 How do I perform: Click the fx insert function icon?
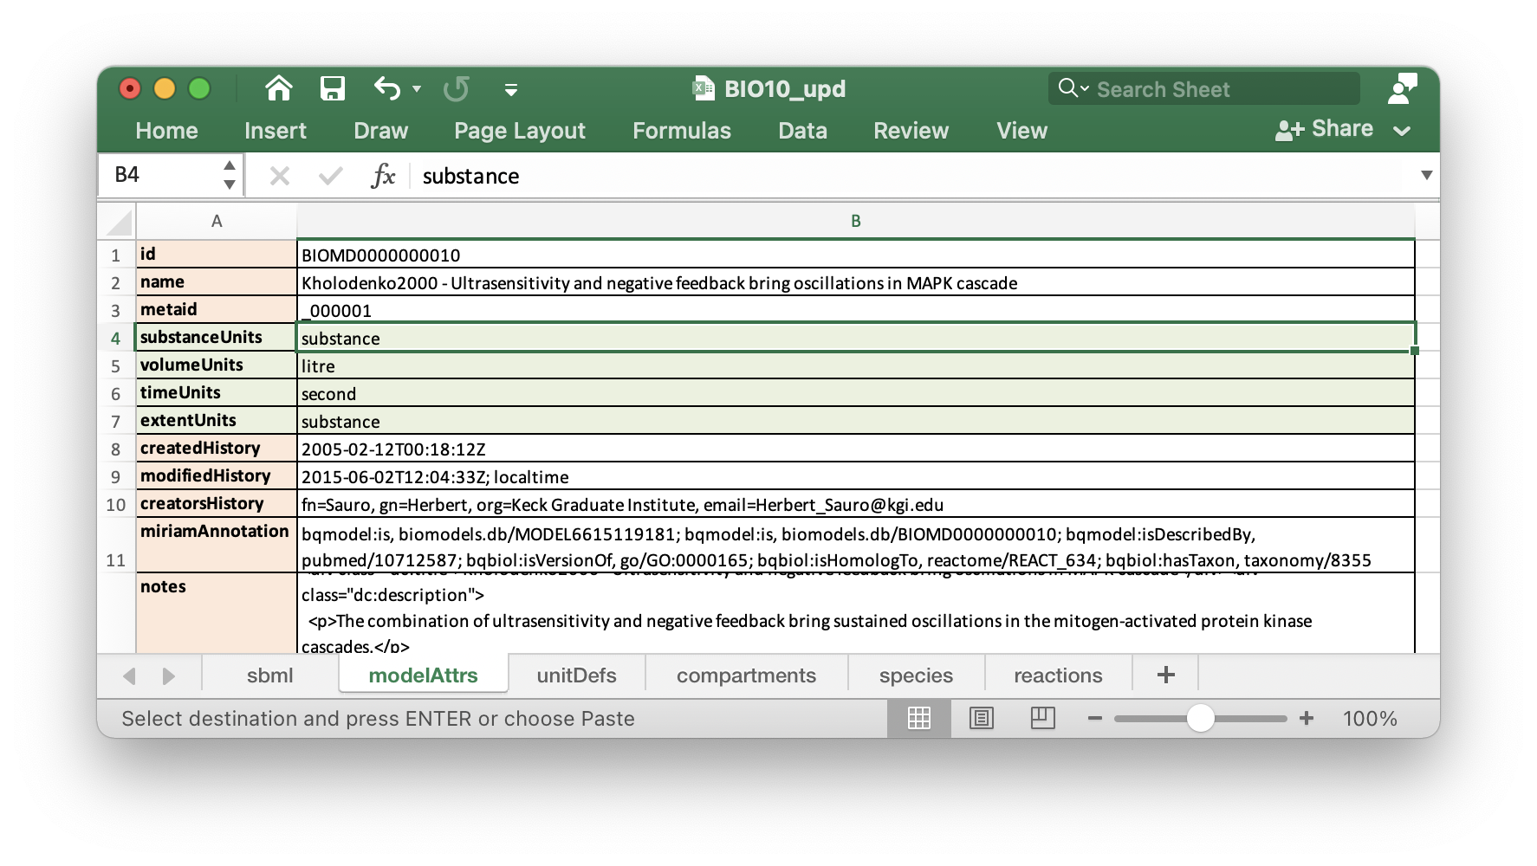(383, 176)
